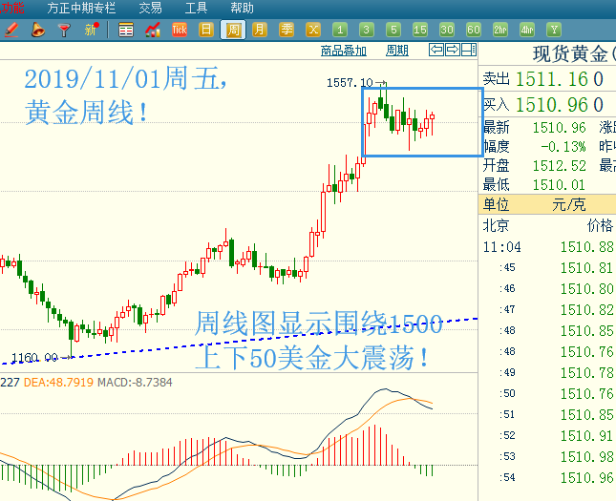Open the quote list table icon

(x=126, y=30)
